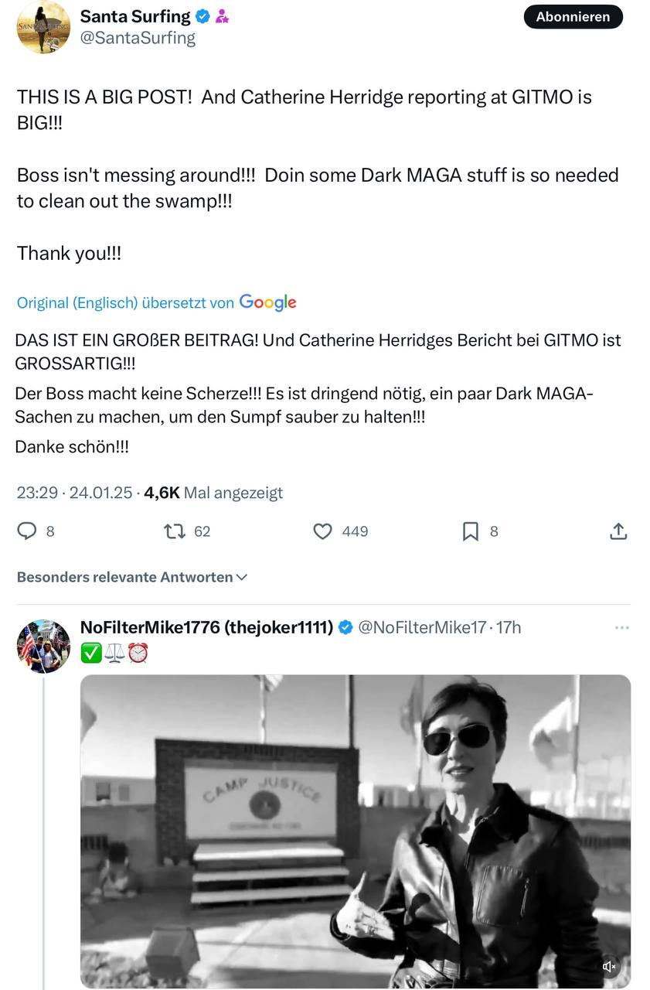
Task: Click the Google translation logo link
Action: tap(267, 302)
